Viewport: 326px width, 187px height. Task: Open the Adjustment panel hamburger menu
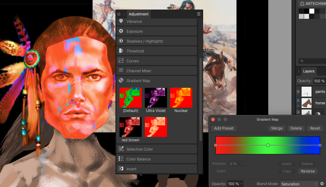[199, 14]
